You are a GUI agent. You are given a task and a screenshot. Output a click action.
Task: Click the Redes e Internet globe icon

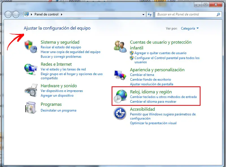pos(31,69)
